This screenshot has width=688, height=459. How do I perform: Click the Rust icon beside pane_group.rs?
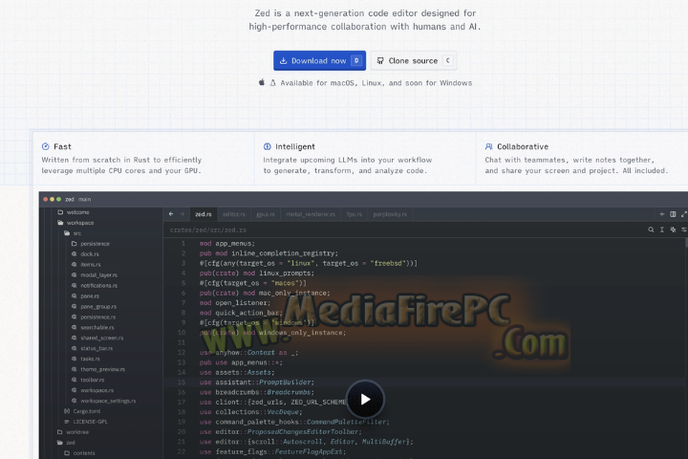75,307
